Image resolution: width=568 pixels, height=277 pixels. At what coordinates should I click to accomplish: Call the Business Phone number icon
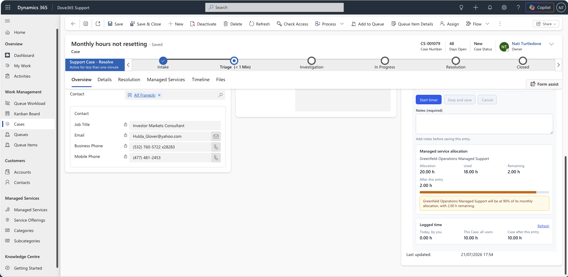[x=216, y=147]
